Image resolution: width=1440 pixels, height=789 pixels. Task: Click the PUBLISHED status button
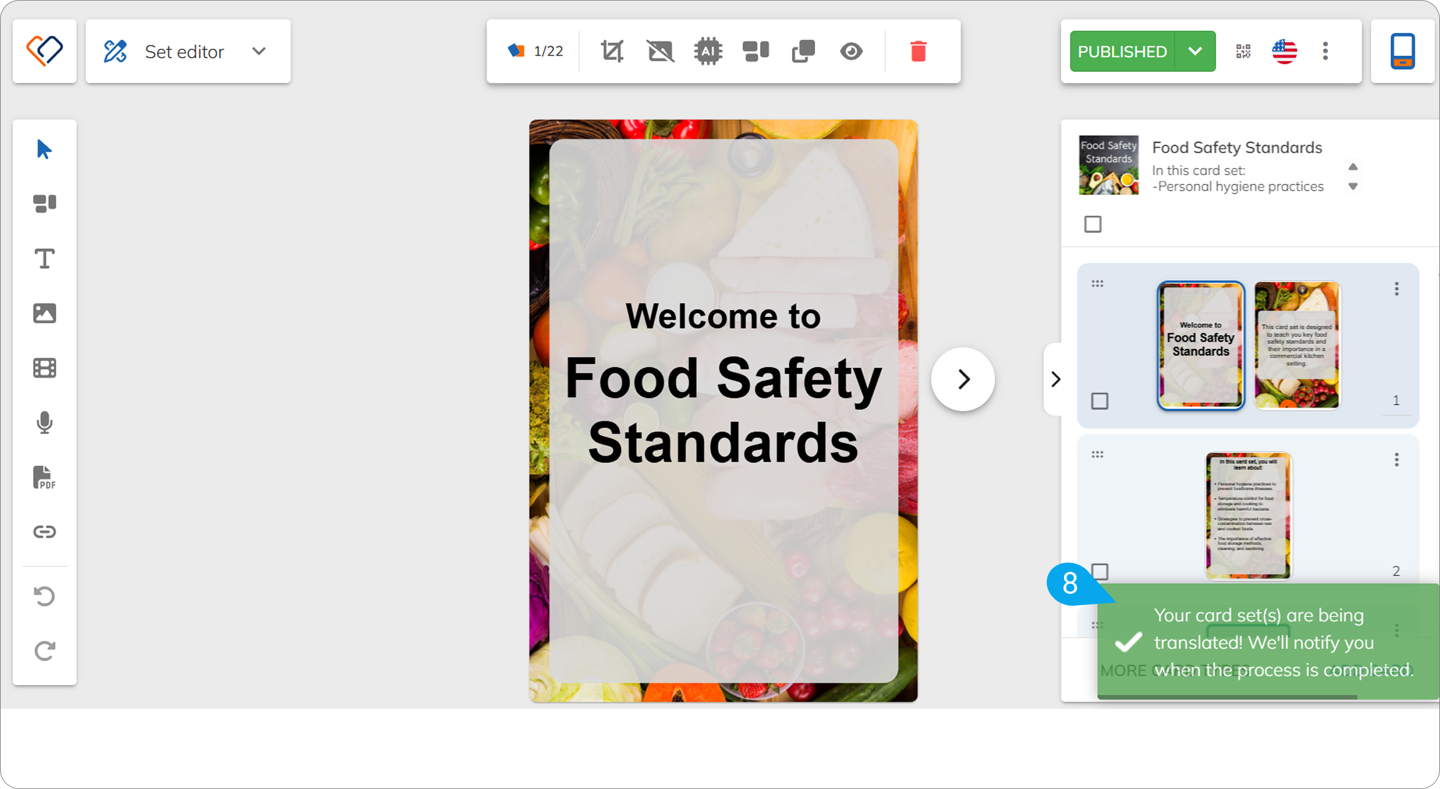(1122, 51)
